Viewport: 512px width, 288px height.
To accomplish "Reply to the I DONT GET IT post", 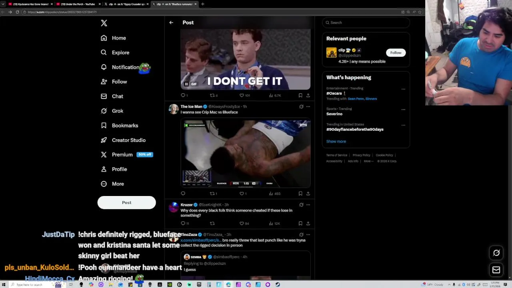I will point(183,95).
